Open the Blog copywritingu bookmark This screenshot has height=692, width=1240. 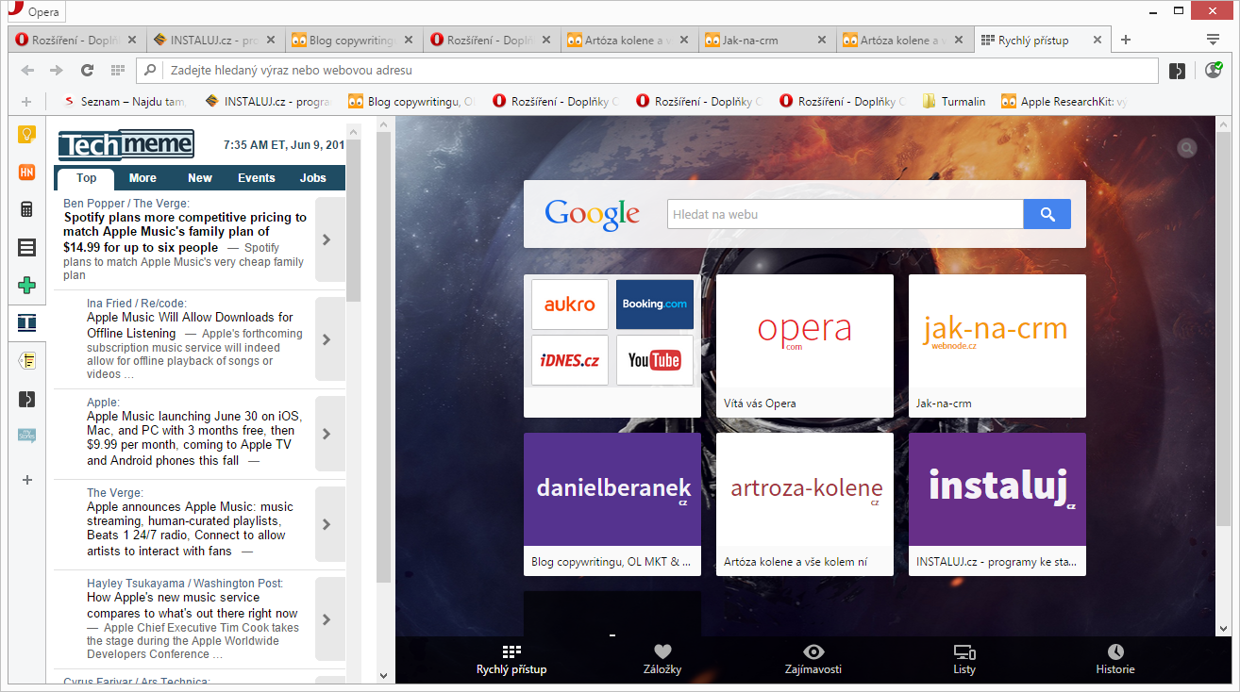click(x=411, y=102)
